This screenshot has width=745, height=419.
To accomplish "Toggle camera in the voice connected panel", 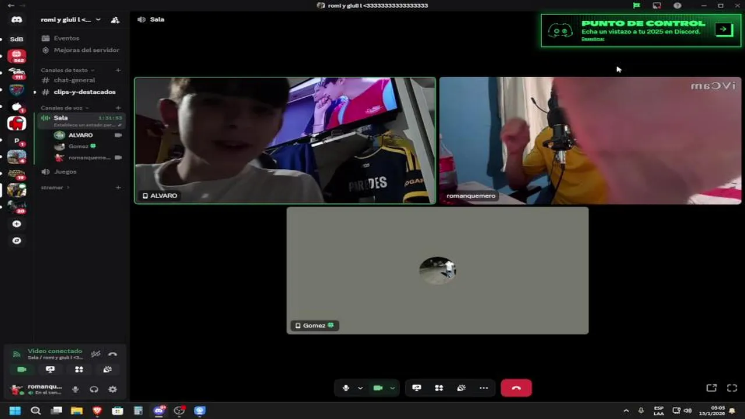I will tap(22, 370).
